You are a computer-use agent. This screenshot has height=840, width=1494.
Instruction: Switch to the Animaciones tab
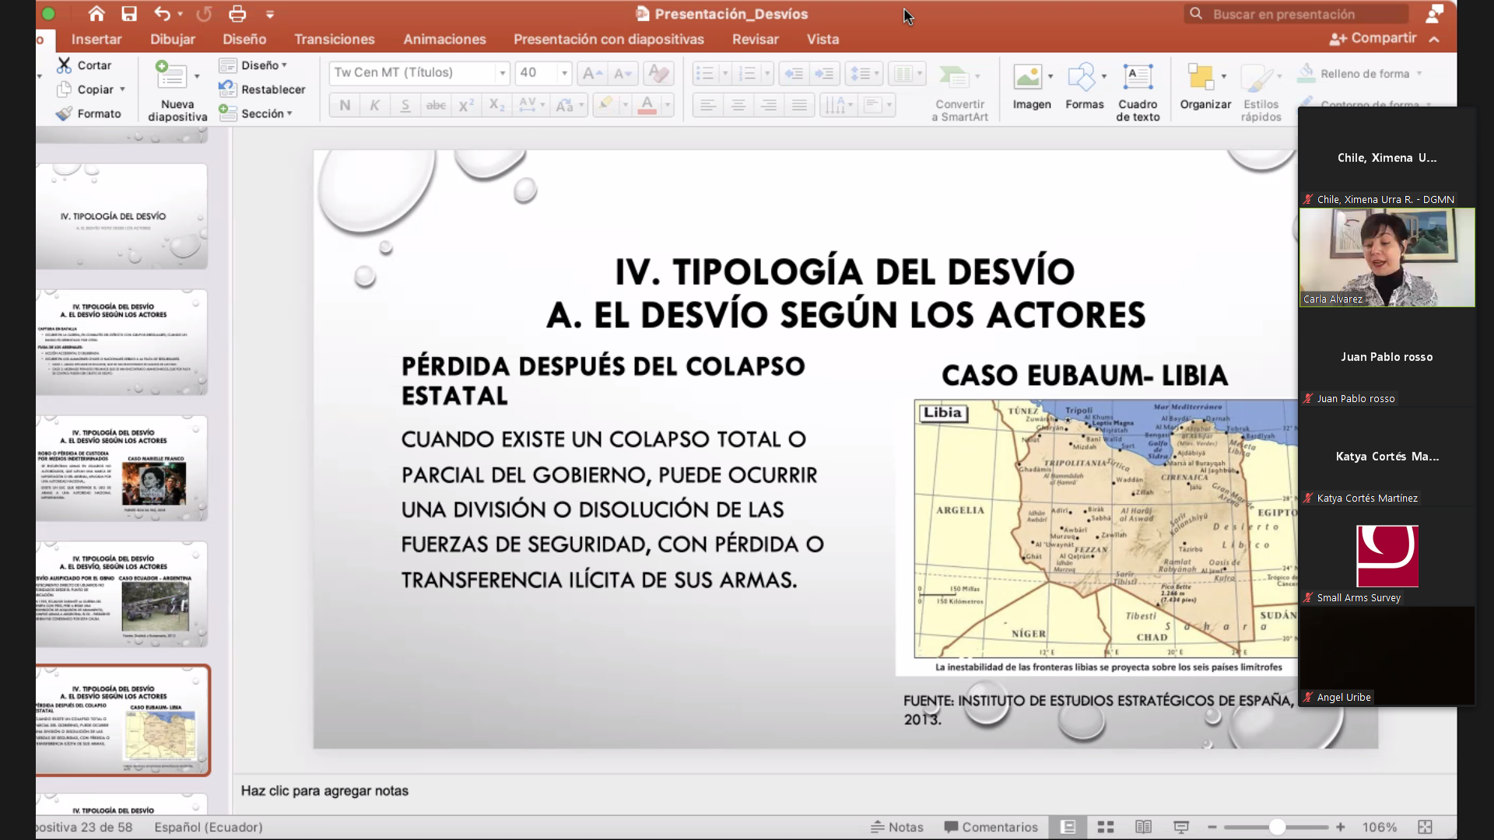pyautogui.click(x=444, y=39)
